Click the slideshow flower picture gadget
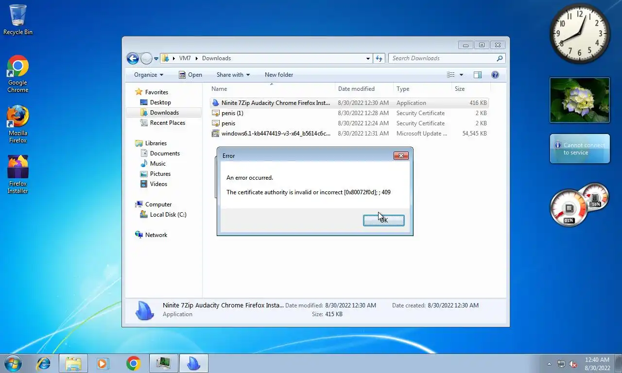The width and height of the screenshot is (622, 373). click(580, 100)
